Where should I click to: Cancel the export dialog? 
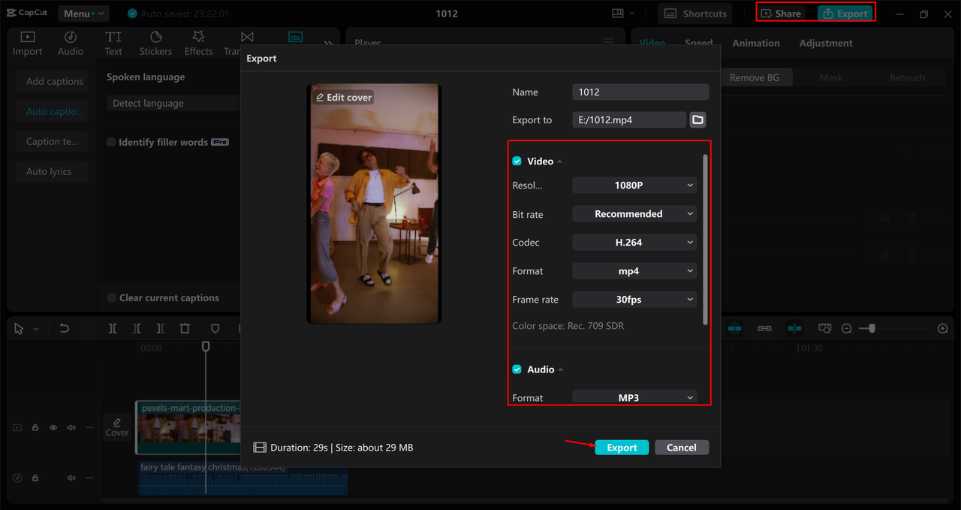pyautogui.click(x=682, y=448)
